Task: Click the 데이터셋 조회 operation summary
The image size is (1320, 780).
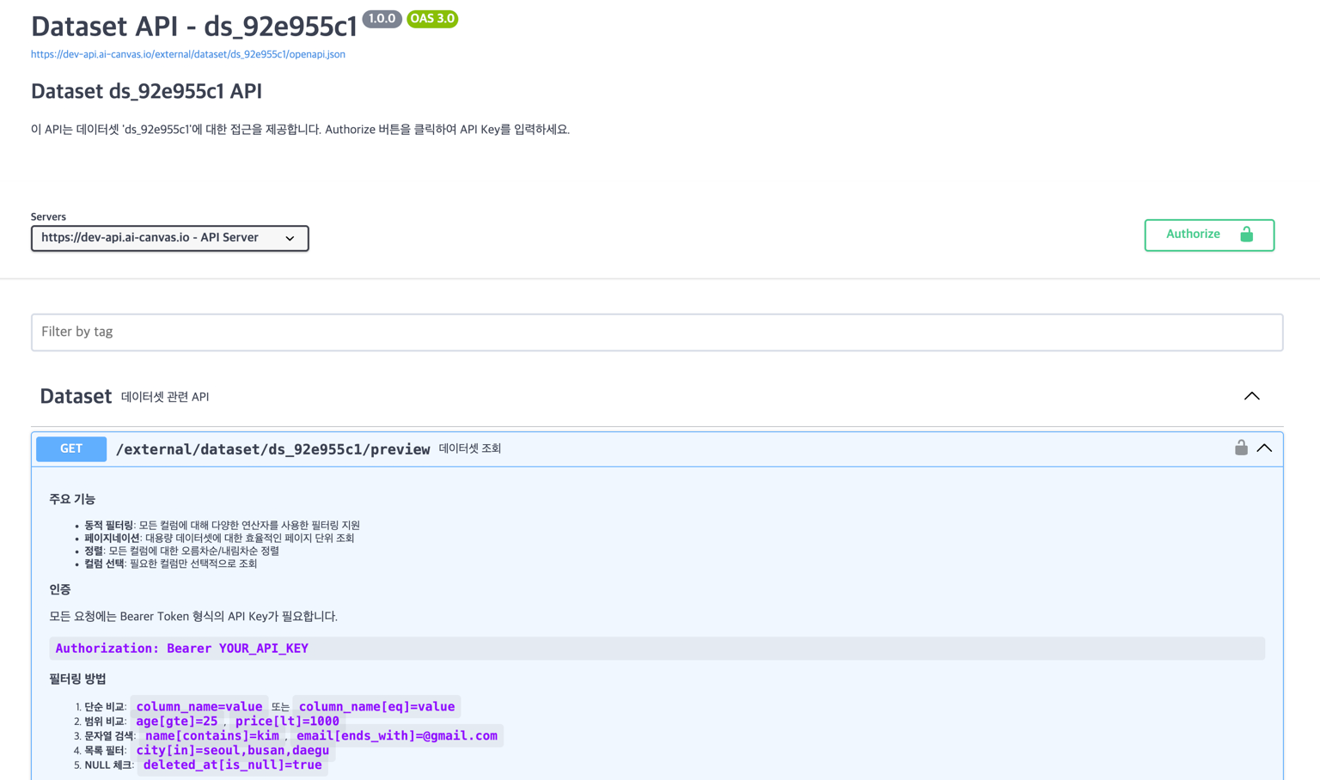Action: pos(470,448)
